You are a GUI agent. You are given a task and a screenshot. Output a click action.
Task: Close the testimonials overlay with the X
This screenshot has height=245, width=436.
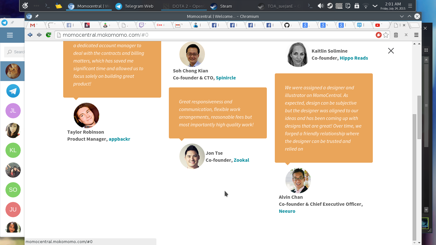[391, 51]
